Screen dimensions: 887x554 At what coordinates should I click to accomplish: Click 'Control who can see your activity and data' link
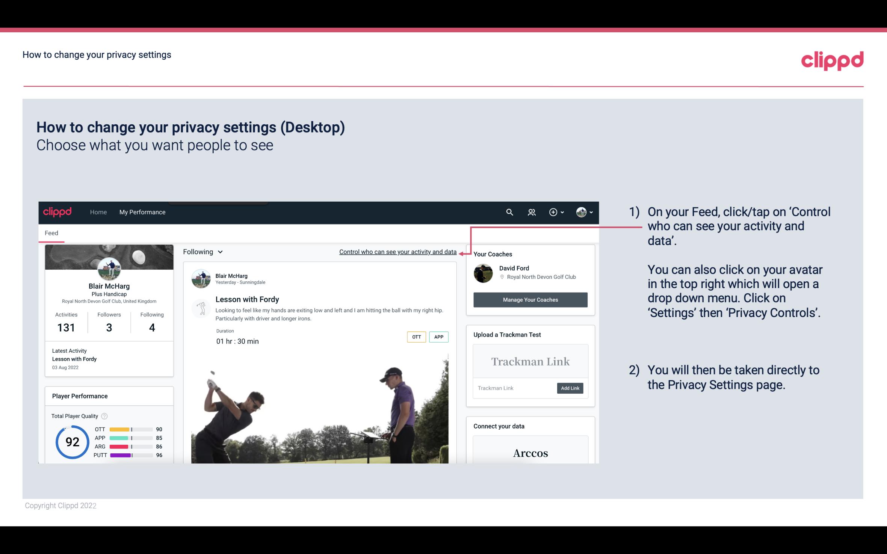click(397, 252)
